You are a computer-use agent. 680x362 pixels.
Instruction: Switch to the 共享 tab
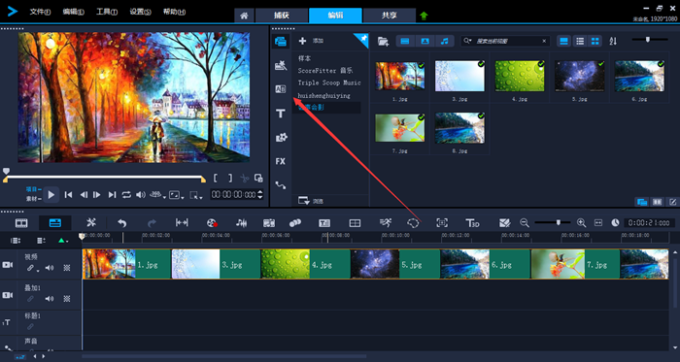coord(389,16)
